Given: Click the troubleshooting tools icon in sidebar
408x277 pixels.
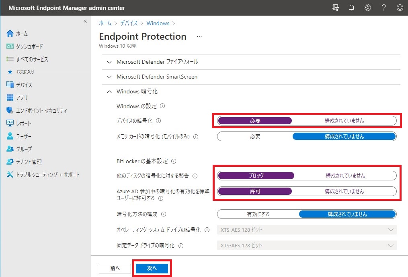Looking at the screenshot, I should [x=10, y=174].
